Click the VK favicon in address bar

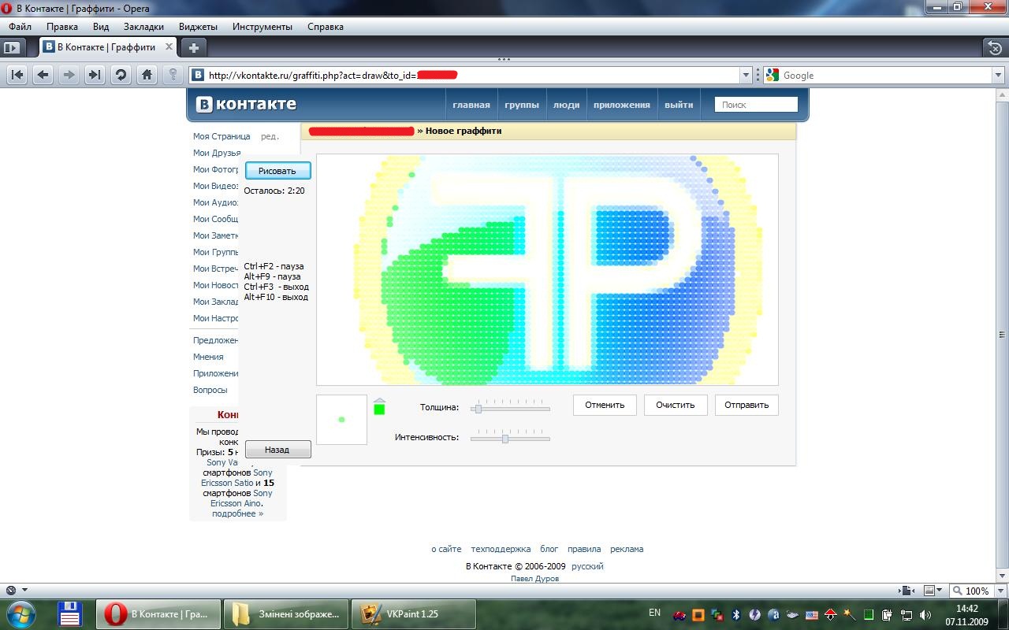(x=199, y=76)
